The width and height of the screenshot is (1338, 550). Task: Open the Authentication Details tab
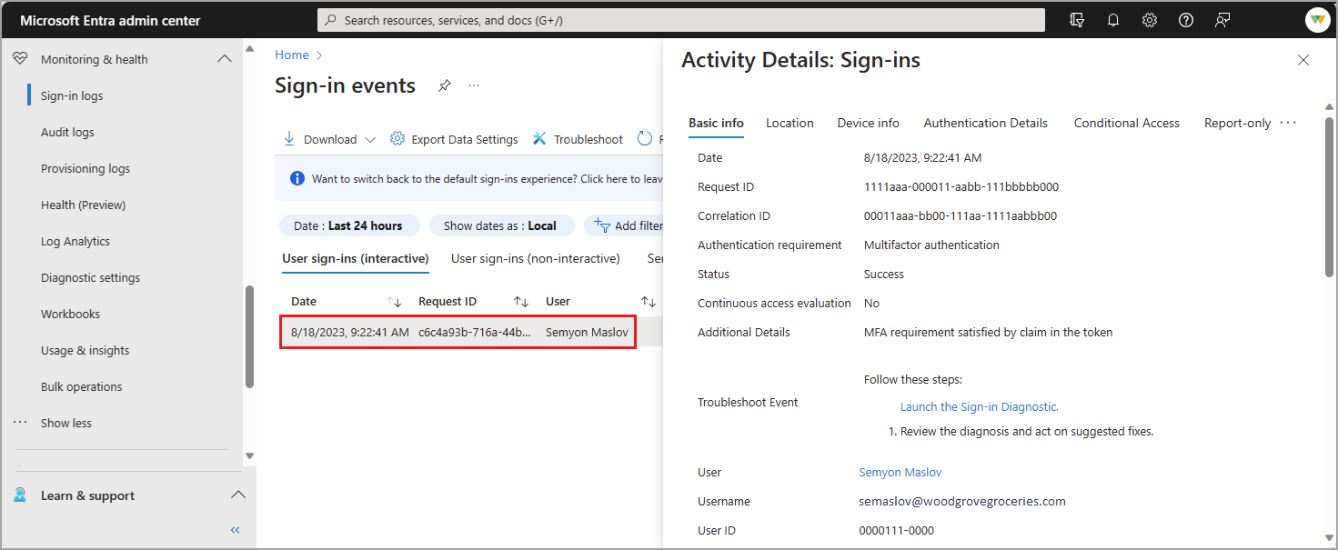click(x=985, y=123)
